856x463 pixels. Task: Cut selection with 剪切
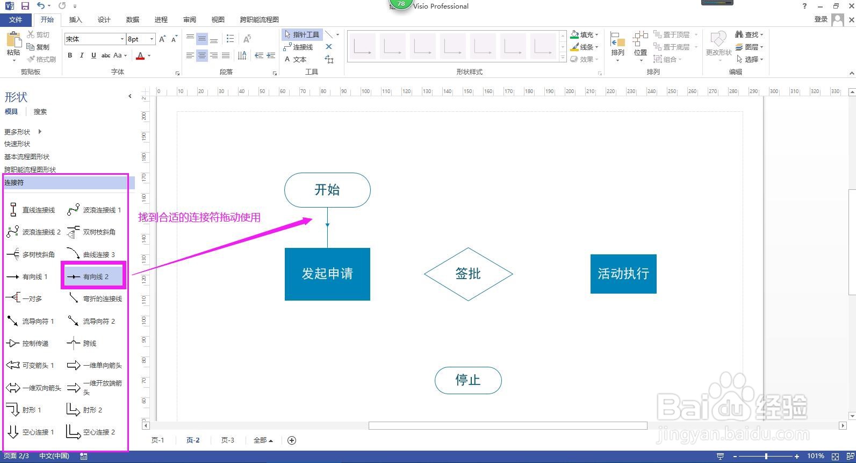(39, 34)
